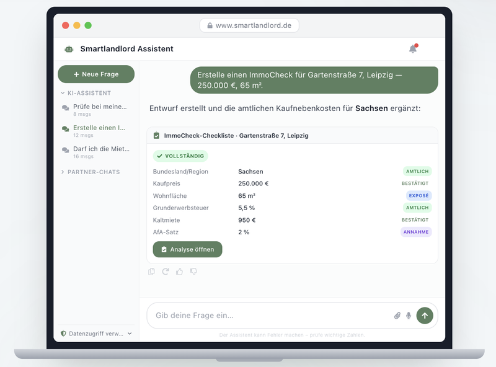Viewport: 496px width, 367px height.
Task: Start voice input with the microphone icon
Action: click(409, 316)
